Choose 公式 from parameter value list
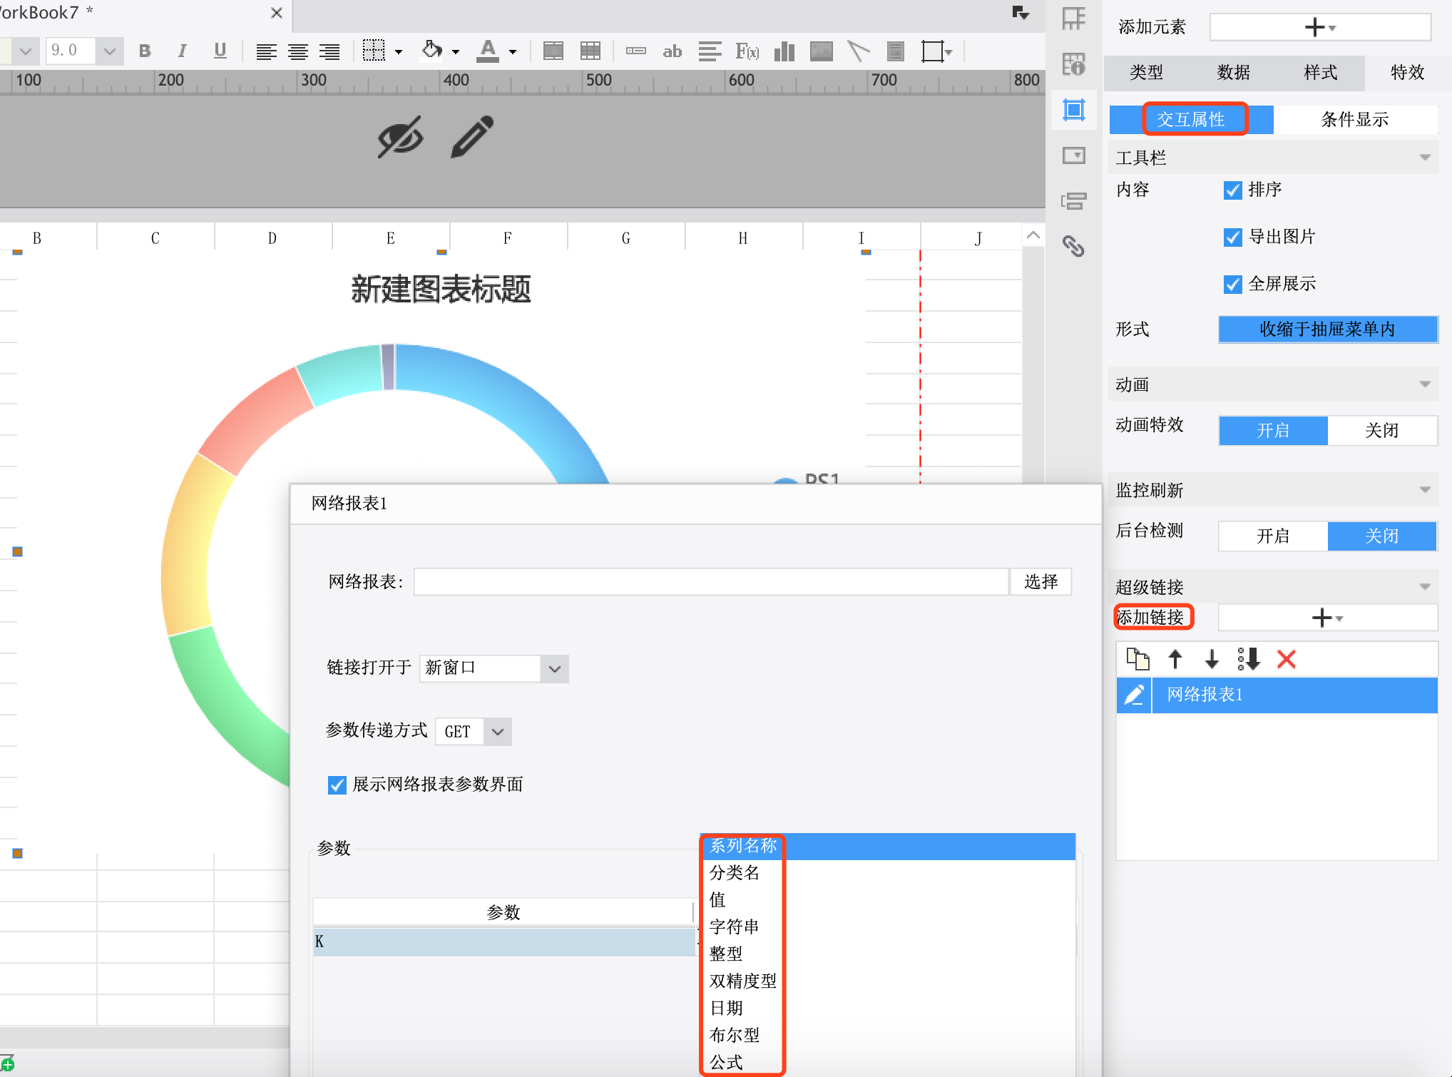This screenshot has height=1077, width=1452. pyautogui.click(x=889, y=1063)
